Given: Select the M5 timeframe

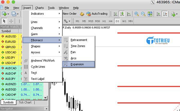Looking at the screenshot, I should click(84, 21).
